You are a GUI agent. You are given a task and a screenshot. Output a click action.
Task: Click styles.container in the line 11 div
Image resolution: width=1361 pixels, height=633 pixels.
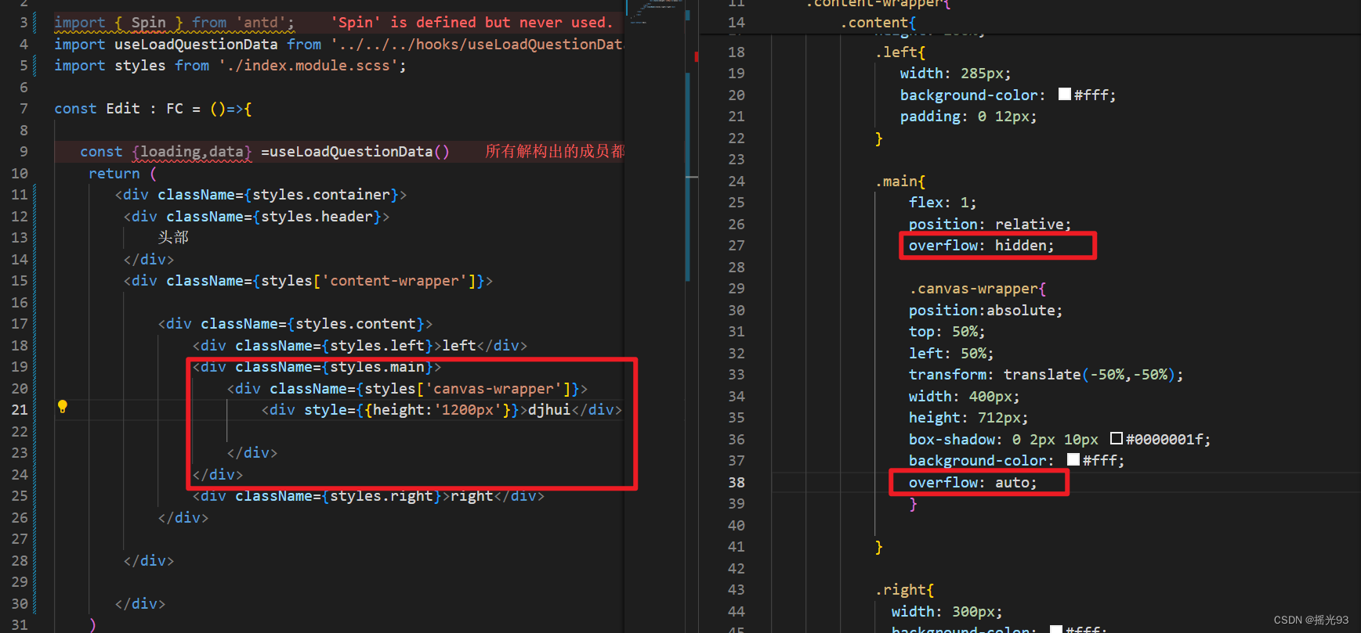(321, 195)
